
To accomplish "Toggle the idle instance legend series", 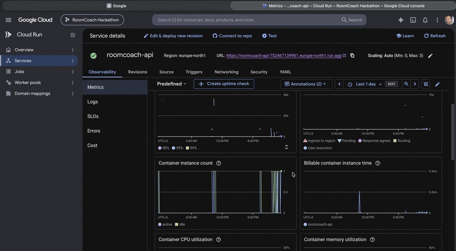I will pyautogui.click(x=180, y=224).
